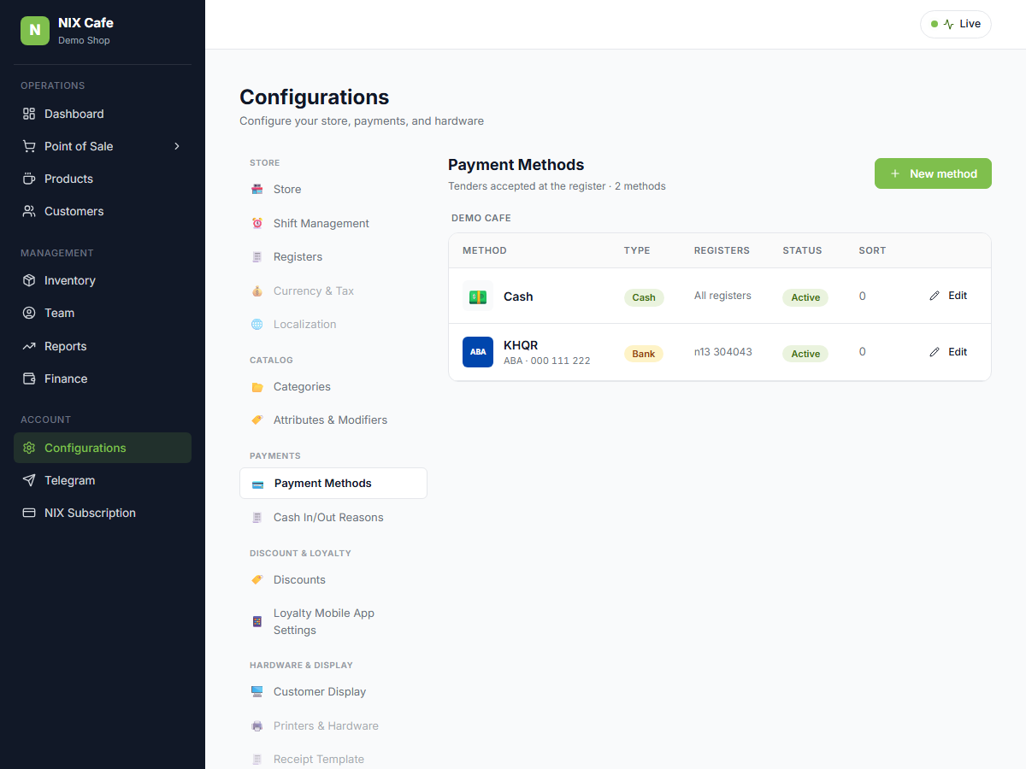The width and height of the screenshot is (1026, 769).
Task: Click the Shift Management alarm clock icon
Action: click(x=257, y=223)
